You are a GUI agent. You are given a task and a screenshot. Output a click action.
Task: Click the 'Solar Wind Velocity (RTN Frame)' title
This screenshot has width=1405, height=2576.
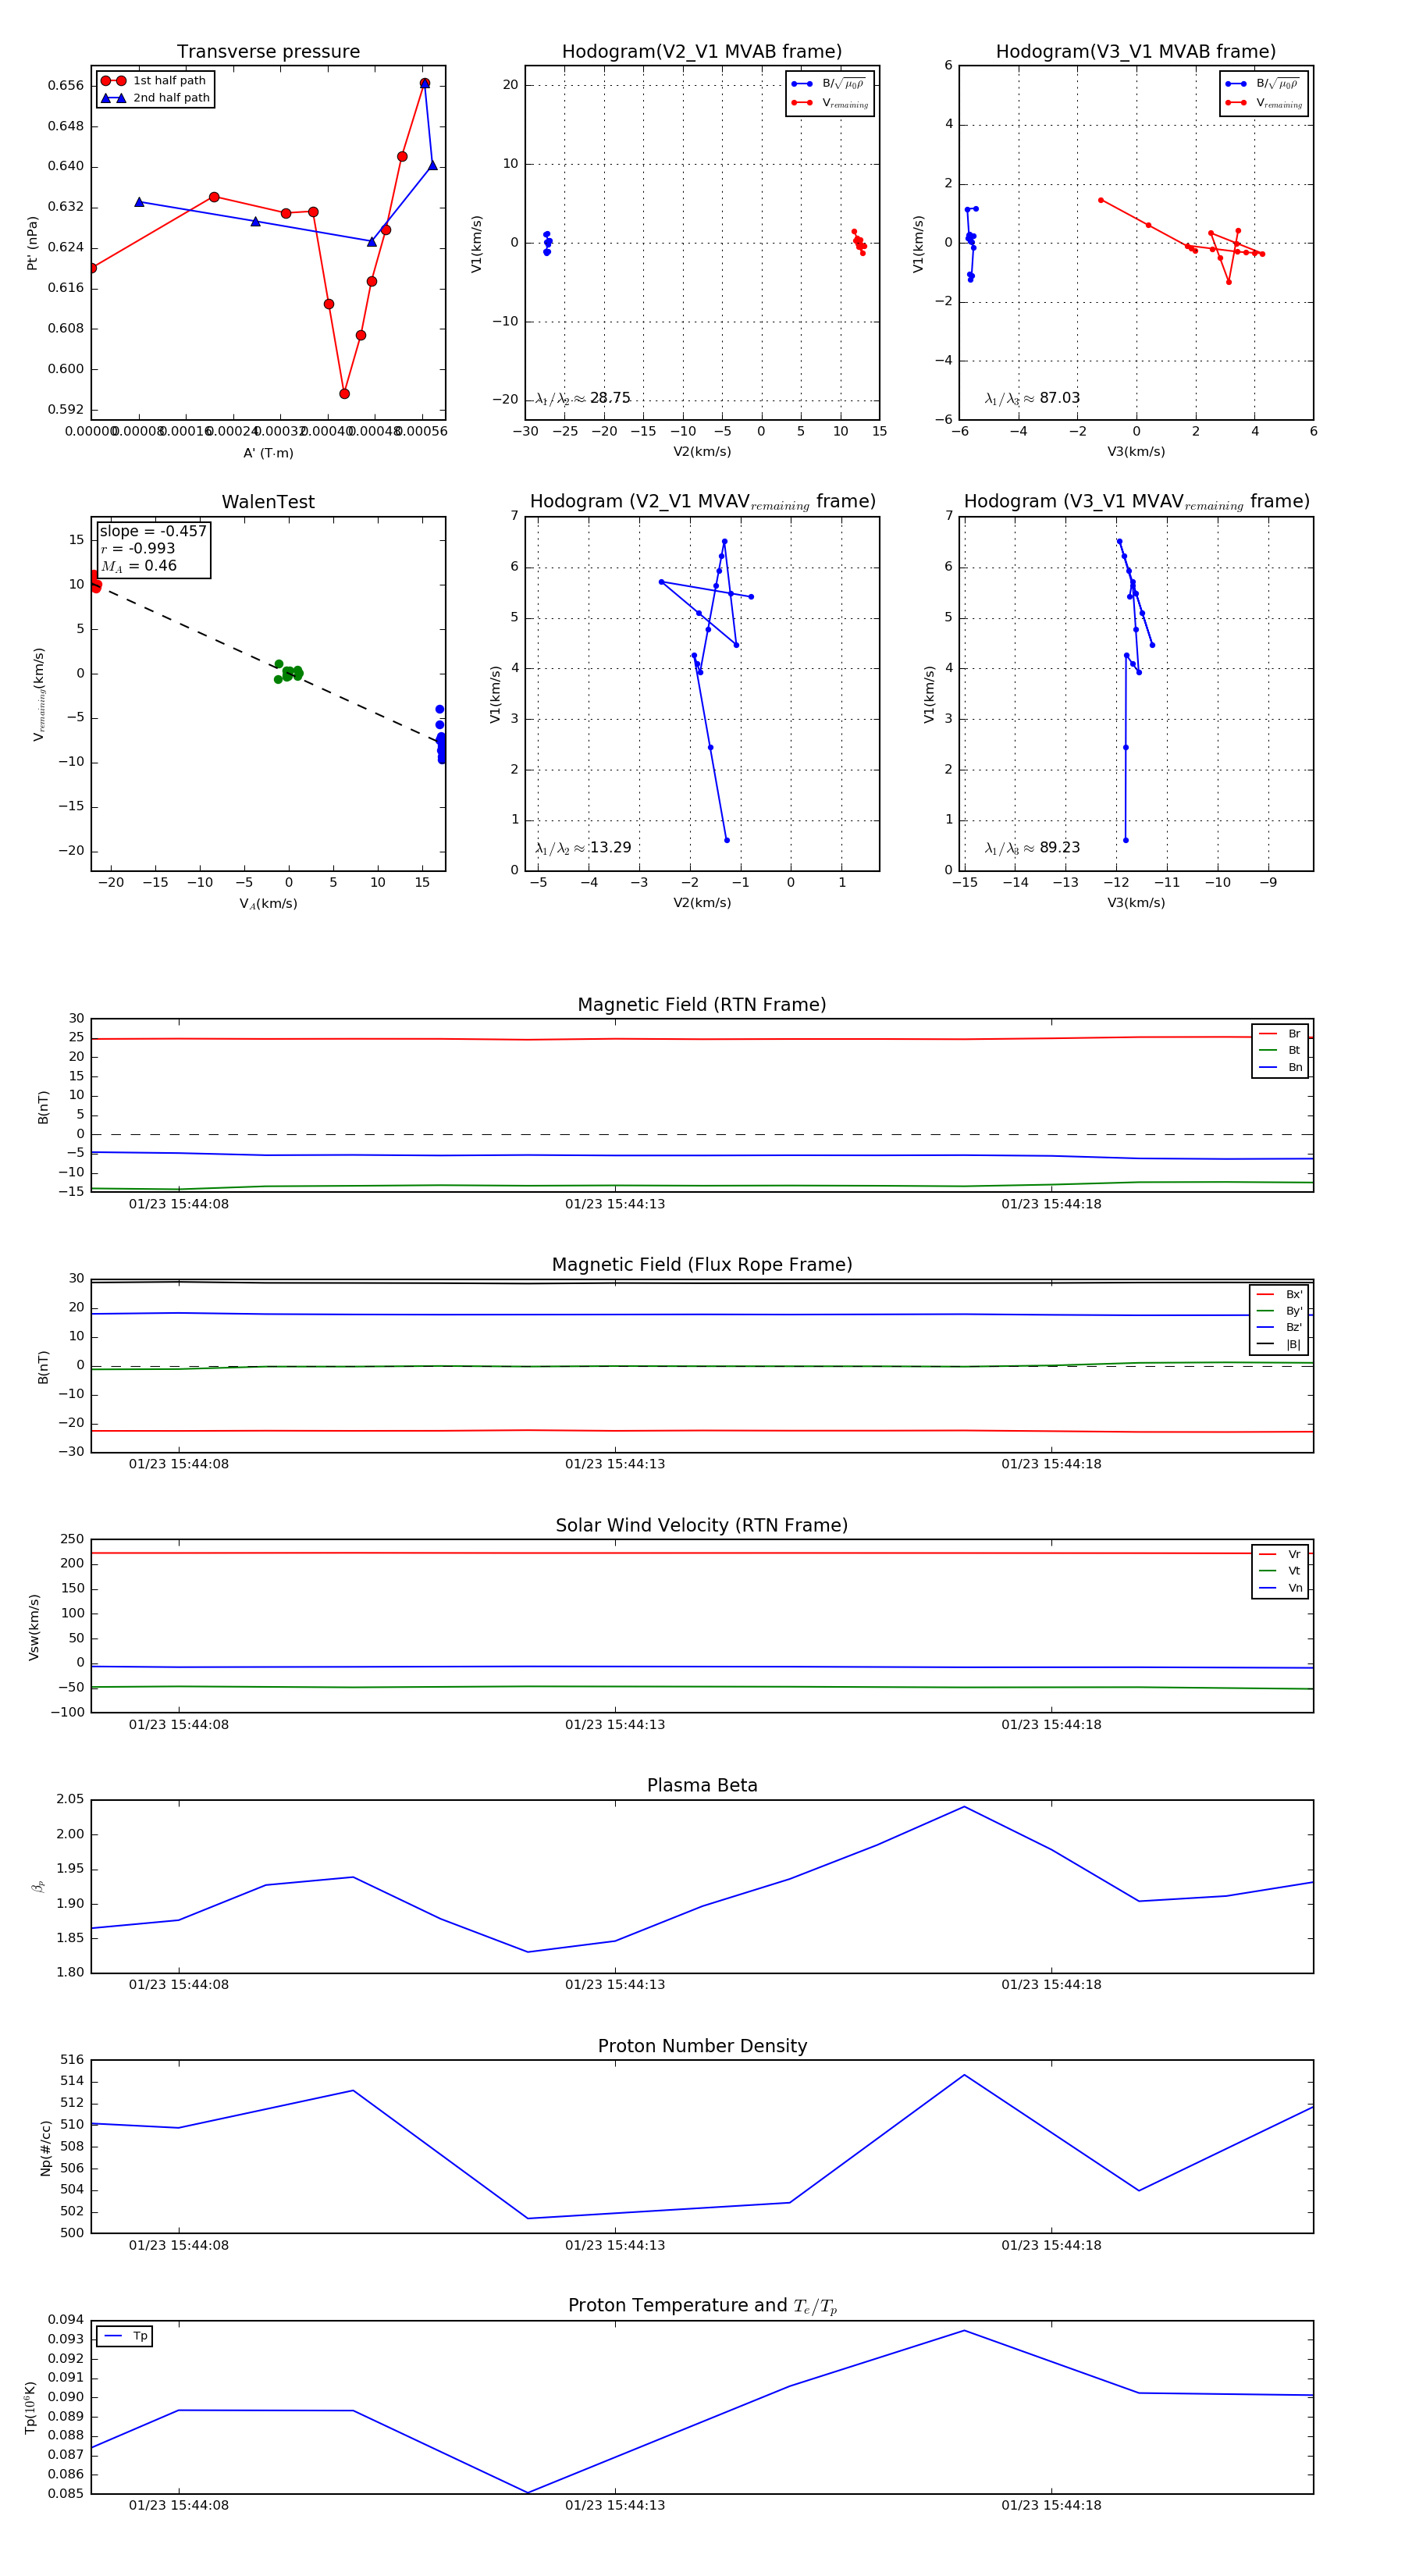pyautogui.click(x=702, y=1525)
